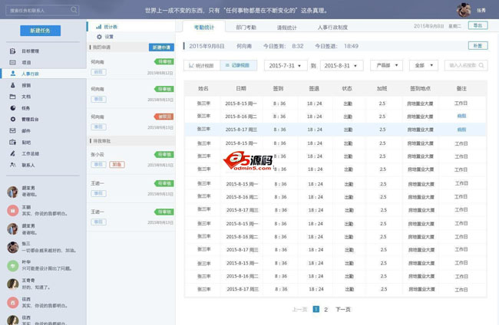Open the 贴吧 sidebar icon
The image size is (499, 325).
[12, 142]
